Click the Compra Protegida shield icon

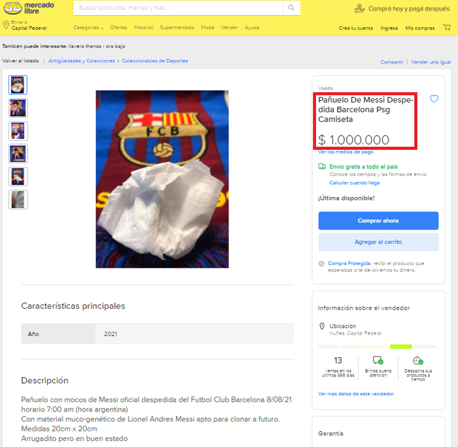tap(321, 264)
